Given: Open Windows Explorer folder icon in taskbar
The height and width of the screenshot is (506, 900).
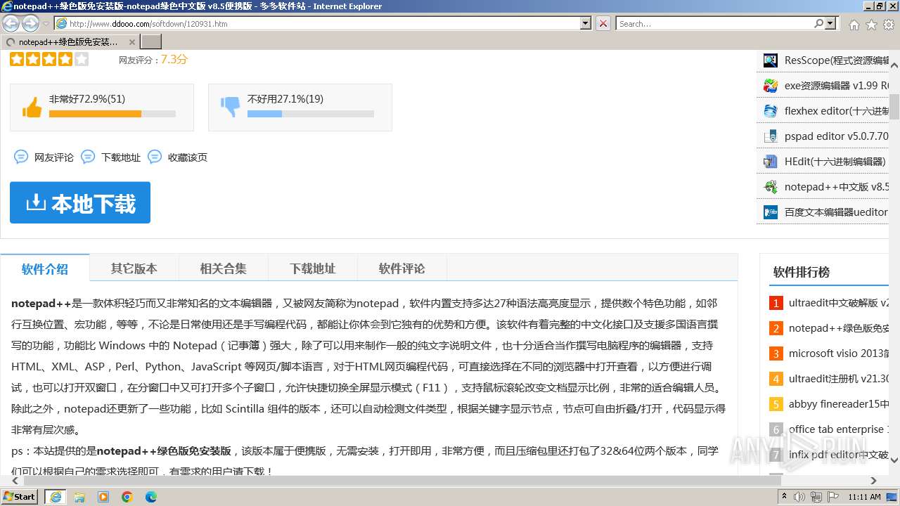Looking at the screenshot, I should coord(79,497).
